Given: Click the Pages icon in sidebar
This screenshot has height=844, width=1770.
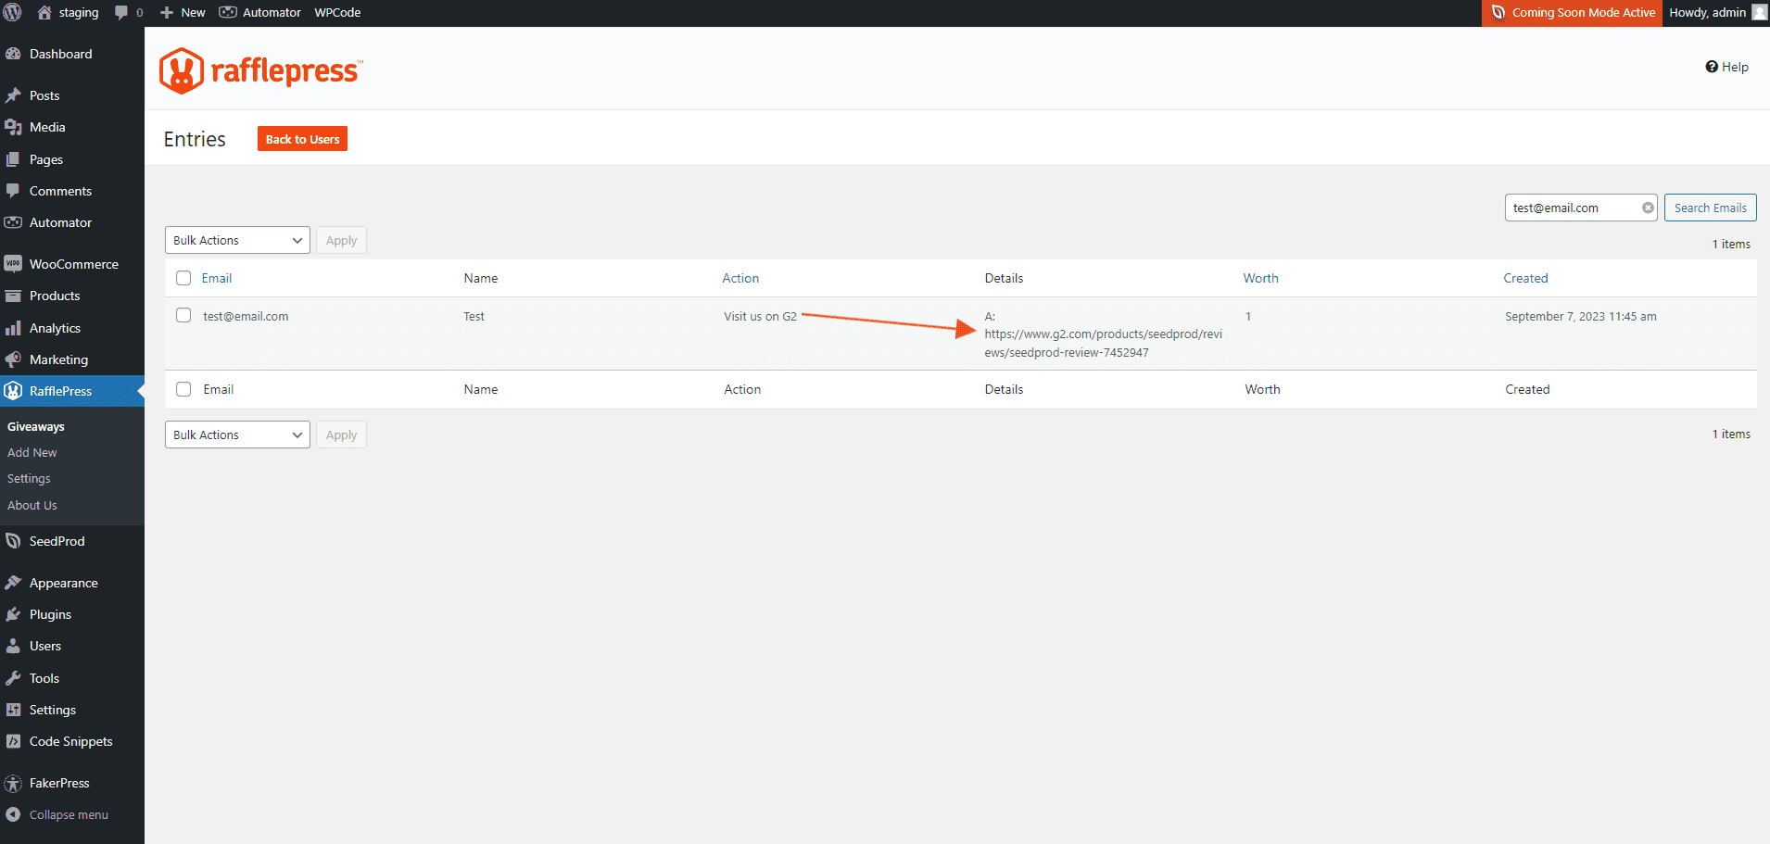Looking at the screenshot, I should (x=13, y=159).
